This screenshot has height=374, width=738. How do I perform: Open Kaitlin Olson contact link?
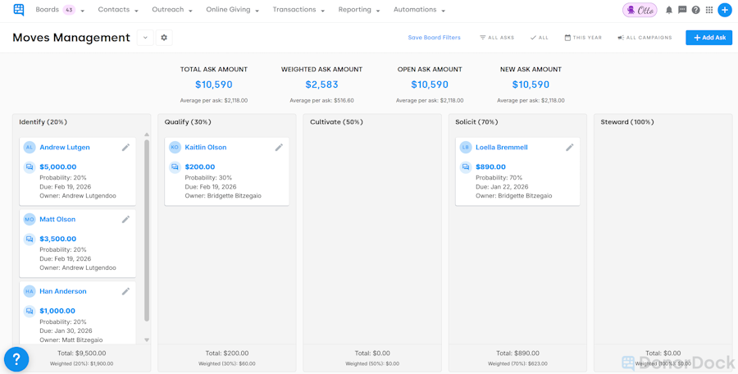(x=206, y=148)
